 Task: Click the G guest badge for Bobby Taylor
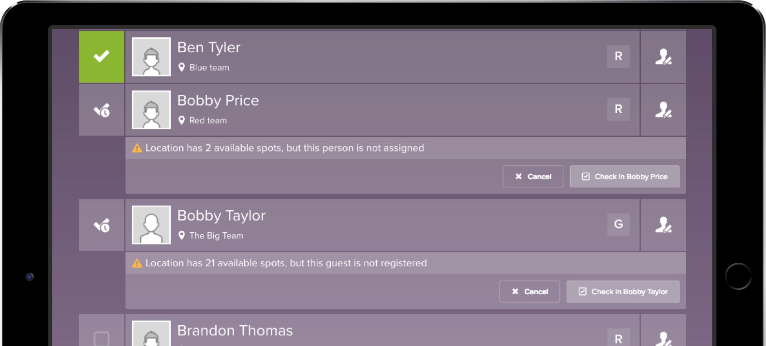click(x=618, y=225)
